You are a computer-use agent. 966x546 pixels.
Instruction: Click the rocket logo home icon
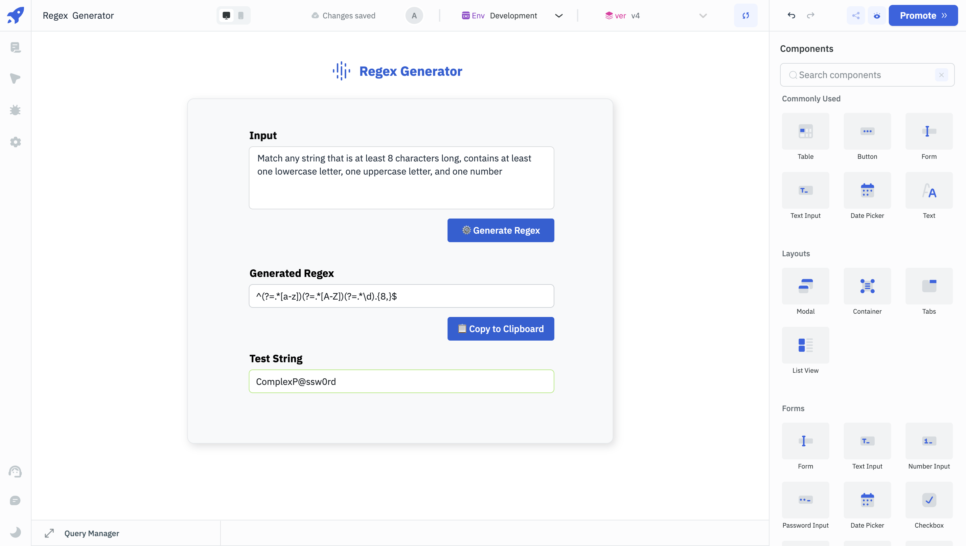click(x=15, y=15)
